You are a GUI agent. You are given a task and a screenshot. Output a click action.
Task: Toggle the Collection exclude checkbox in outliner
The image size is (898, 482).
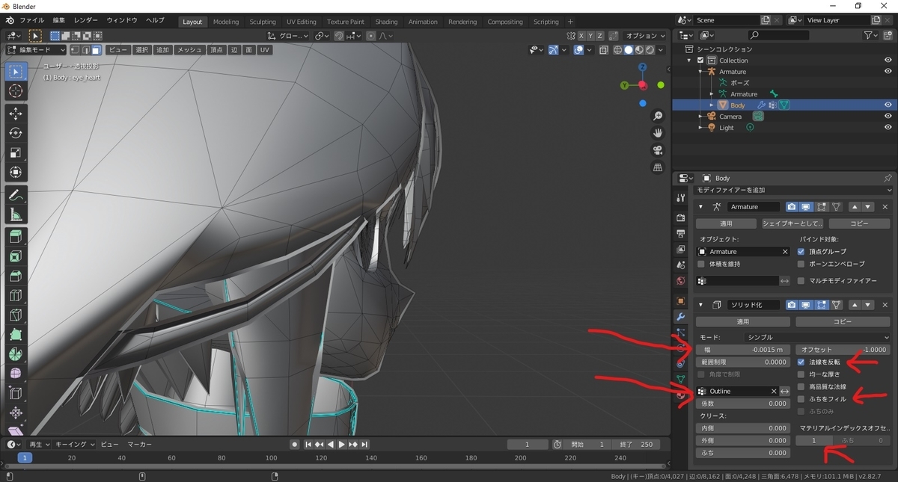[700, 61]
